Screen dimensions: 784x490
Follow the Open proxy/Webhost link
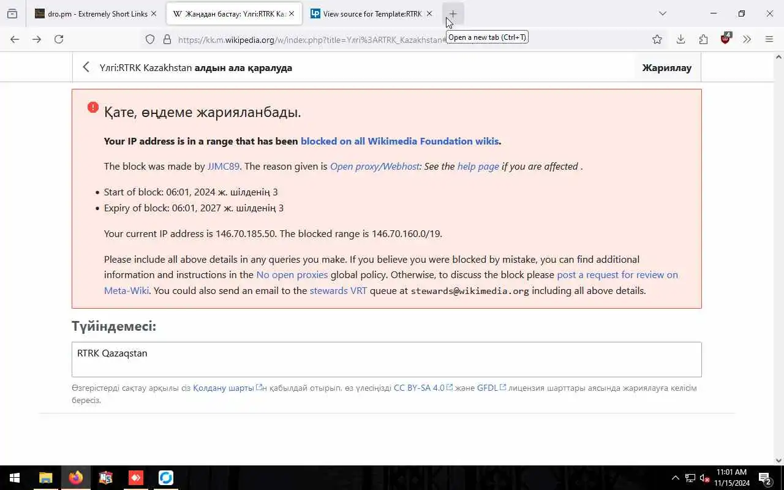(374, 166)
